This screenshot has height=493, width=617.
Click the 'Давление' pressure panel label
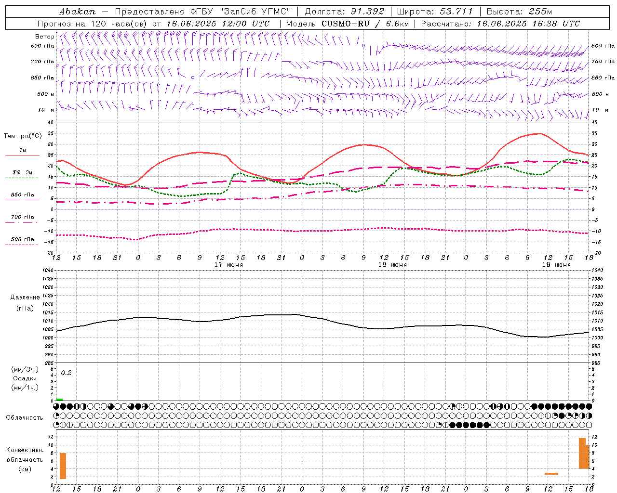click(25, 298)
